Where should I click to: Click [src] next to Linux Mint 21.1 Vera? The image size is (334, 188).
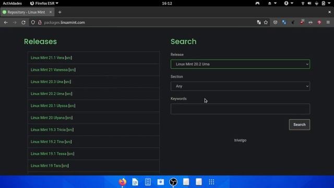coord(68,58)
